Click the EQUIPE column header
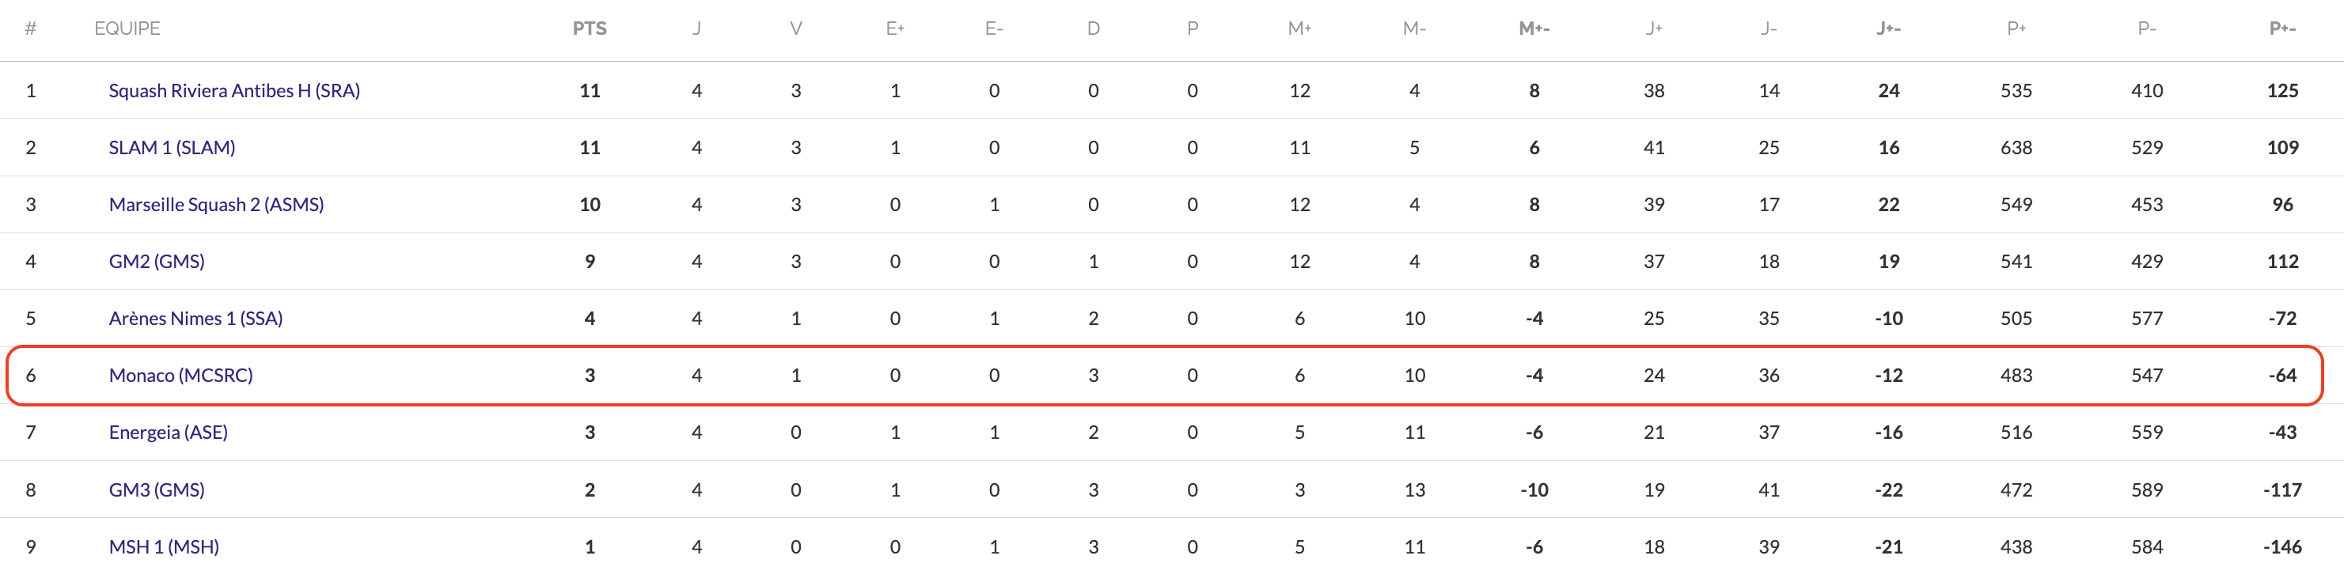The height and width of the screenshot is (582, 2344). pos(127,29)
